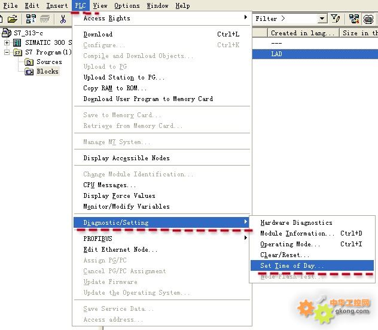Viewport: 378px width, 330px height.
Task: Choose Monitor/Modify Variables
Action: [162, 206]
